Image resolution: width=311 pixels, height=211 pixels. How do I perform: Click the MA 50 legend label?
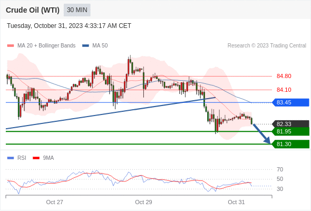click(x=100, y=46)
